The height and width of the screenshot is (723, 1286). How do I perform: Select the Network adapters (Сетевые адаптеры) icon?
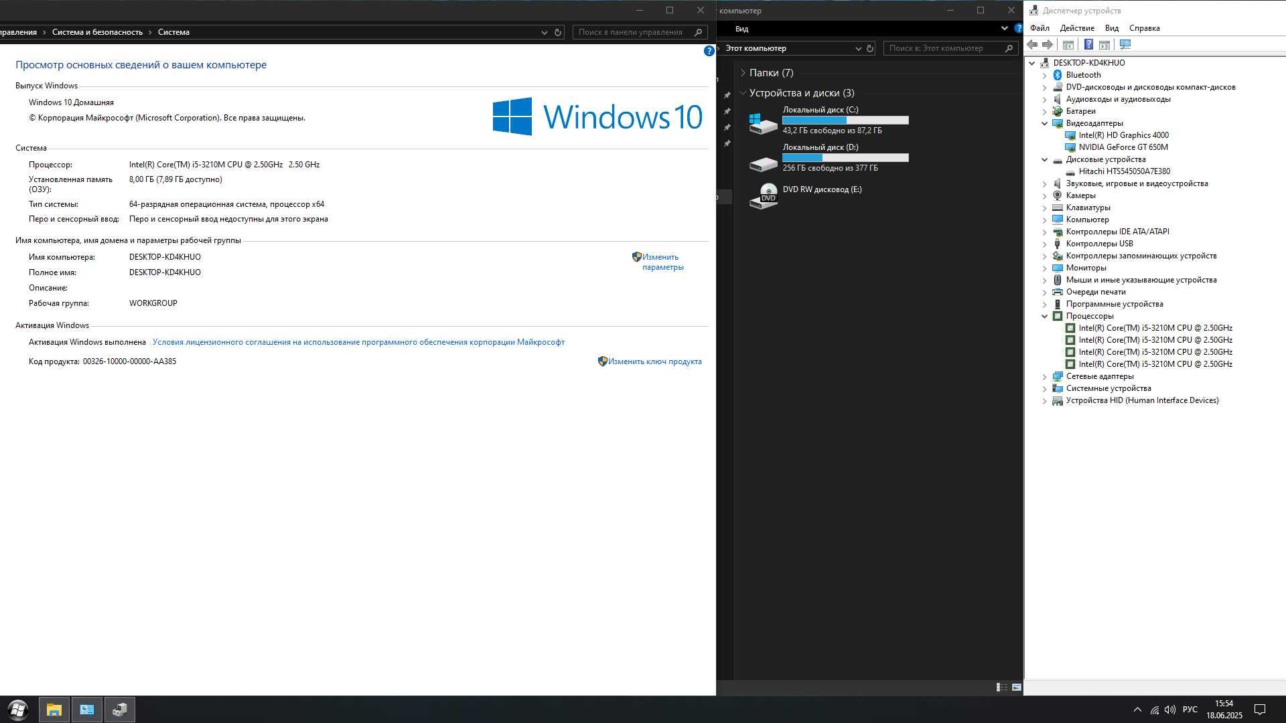tap(1058, 376)
